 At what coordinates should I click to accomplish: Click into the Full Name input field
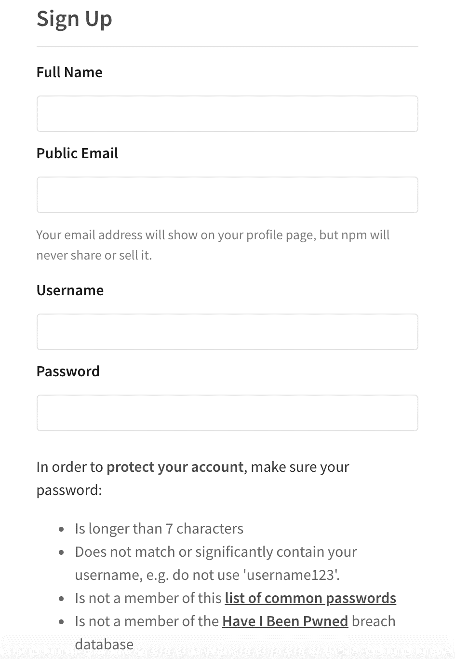coord(227,114)
